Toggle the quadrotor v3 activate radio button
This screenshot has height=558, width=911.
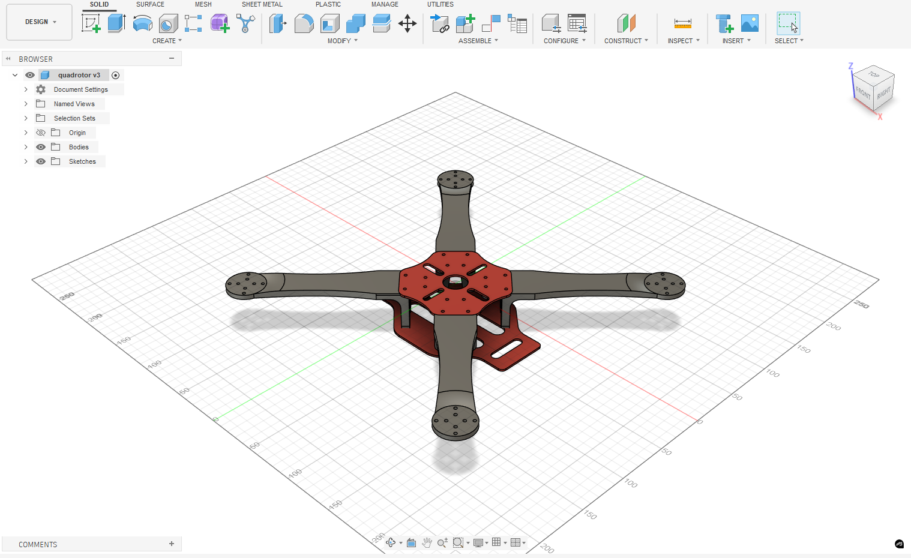[116, 75]
